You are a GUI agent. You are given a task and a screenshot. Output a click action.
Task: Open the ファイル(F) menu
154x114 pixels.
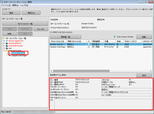coord(6,5)
